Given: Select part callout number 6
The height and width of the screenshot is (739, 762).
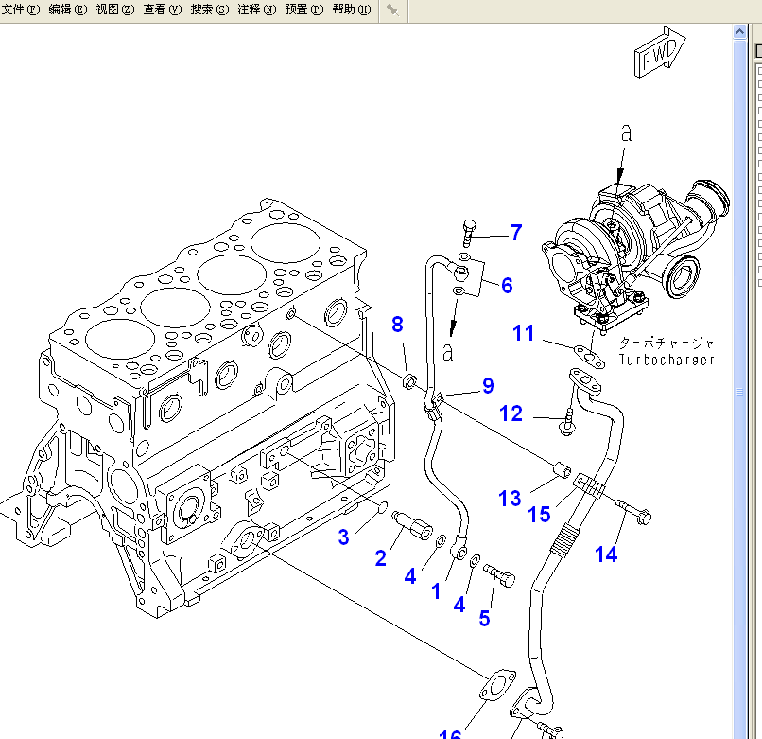Looking at the screenshot, I should click(x=507, y=286).
